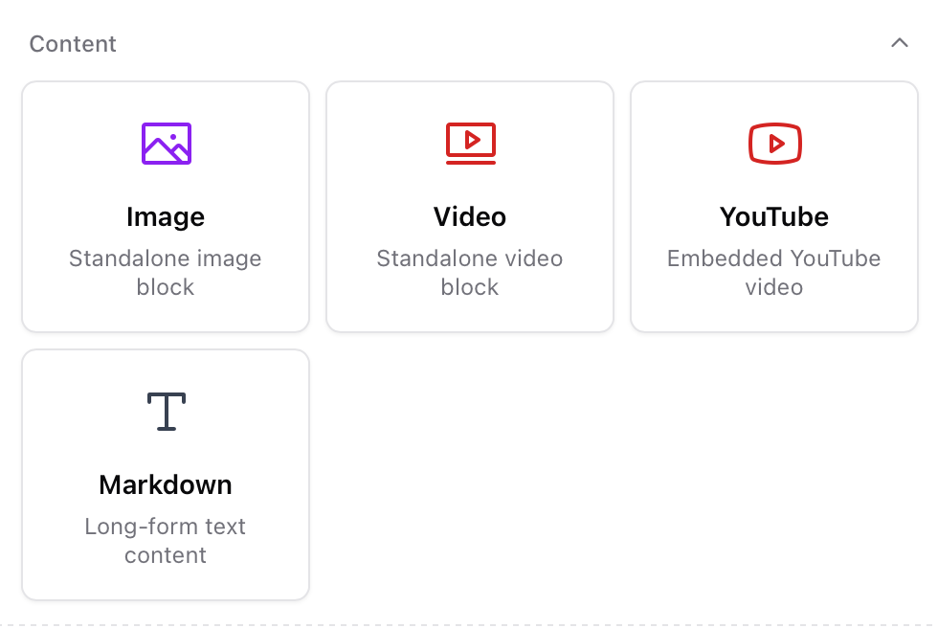Click the purple Image picture icon
The height and width of the screenshot is (628, 938).
click(167, 144)
